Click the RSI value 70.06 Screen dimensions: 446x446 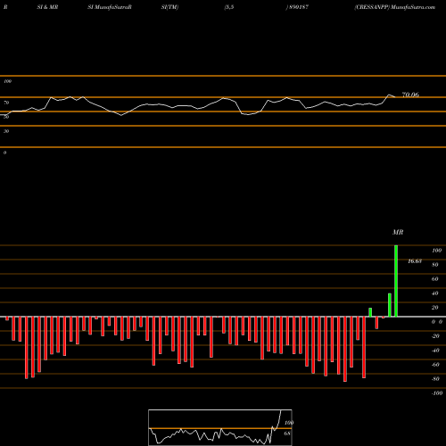410,95
